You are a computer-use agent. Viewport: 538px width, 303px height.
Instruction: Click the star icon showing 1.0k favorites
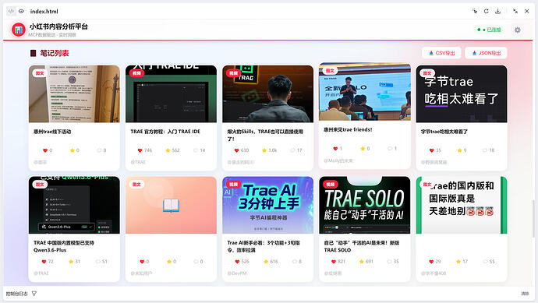[264, 150]
